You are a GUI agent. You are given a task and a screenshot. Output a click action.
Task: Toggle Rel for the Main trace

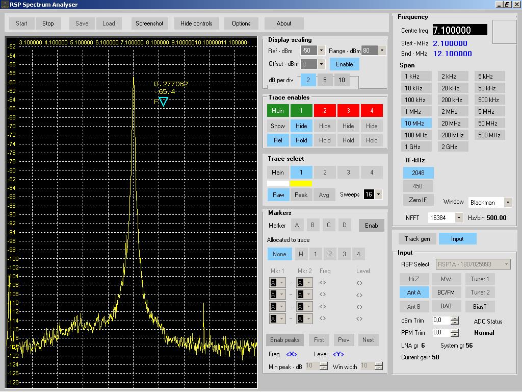(x=278, y=140)
